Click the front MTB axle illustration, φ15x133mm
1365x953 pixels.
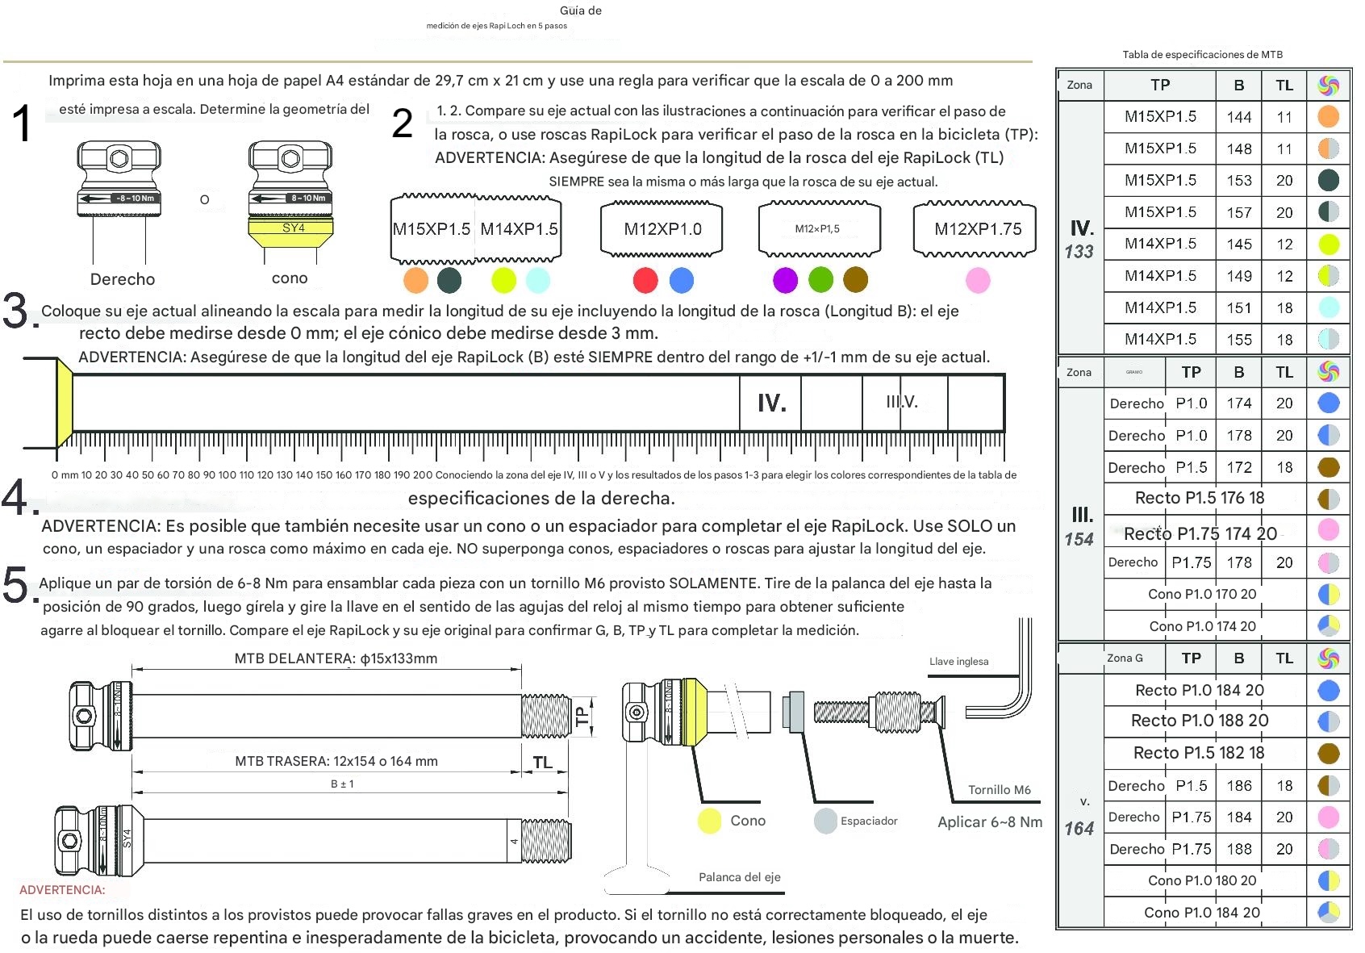321,716
